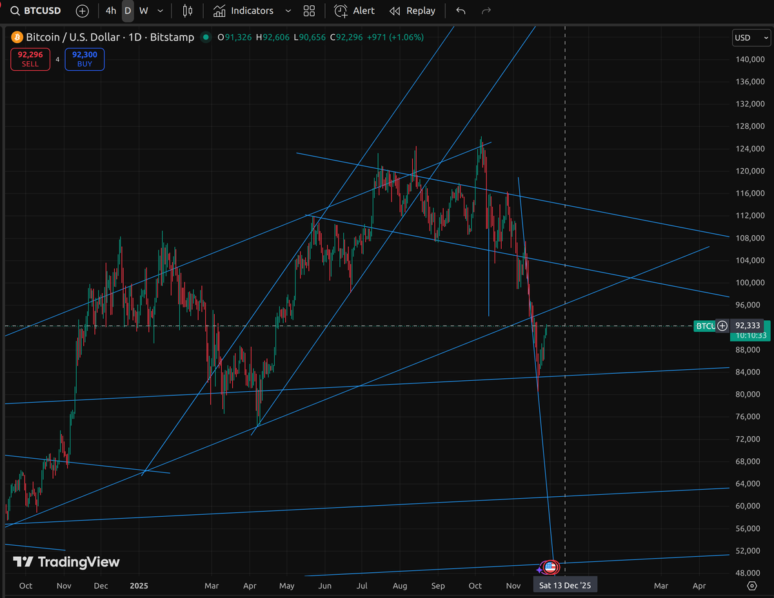Click the 2025 label on time axis
The width and height of the screenshot is (774, 598).
(139, 586)
